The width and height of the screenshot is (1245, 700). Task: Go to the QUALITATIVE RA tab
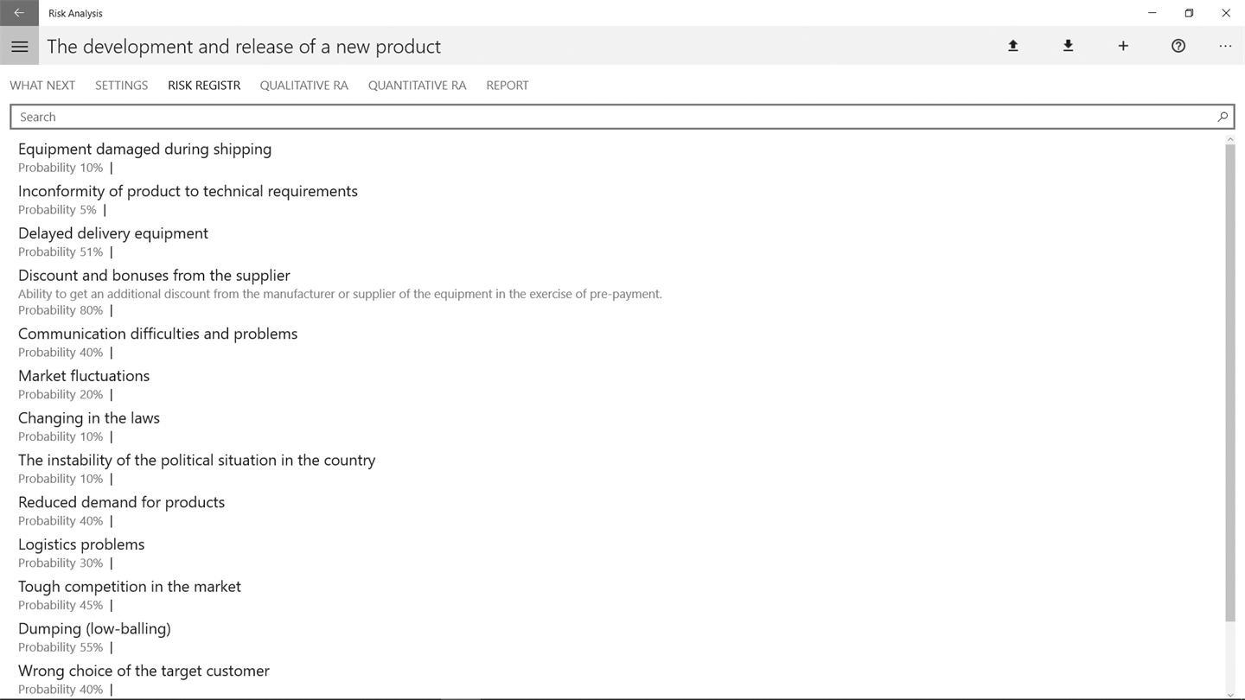tap(303, 86)
